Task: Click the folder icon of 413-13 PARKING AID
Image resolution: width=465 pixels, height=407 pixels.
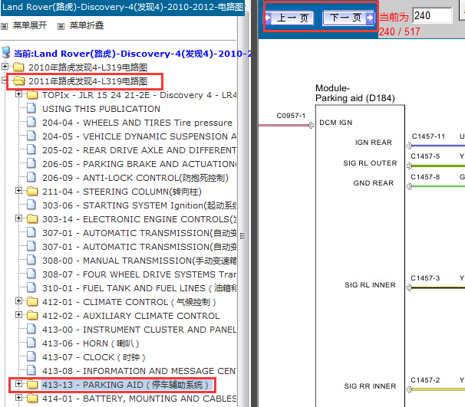Action: coord(32,385)
